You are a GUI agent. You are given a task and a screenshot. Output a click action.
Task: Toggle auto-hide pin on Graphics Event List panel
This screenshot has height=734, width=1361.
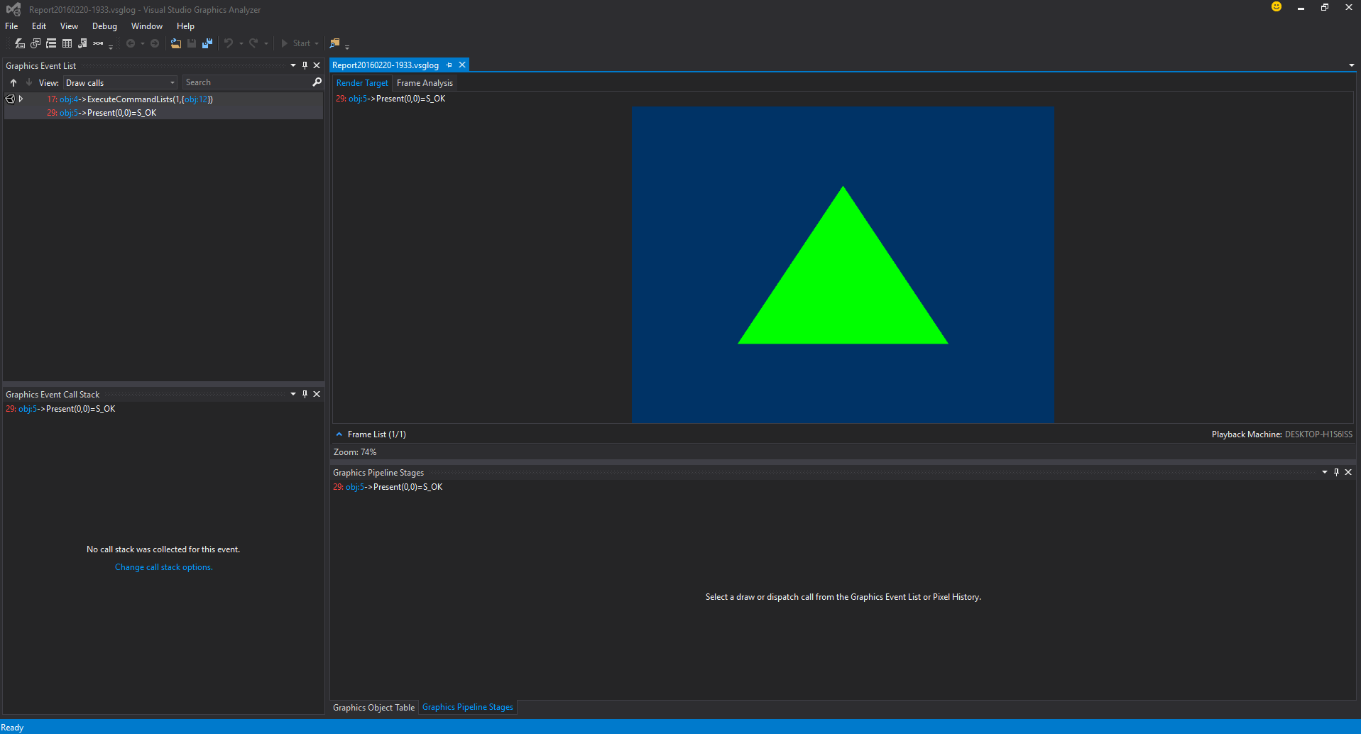[305, 65]
